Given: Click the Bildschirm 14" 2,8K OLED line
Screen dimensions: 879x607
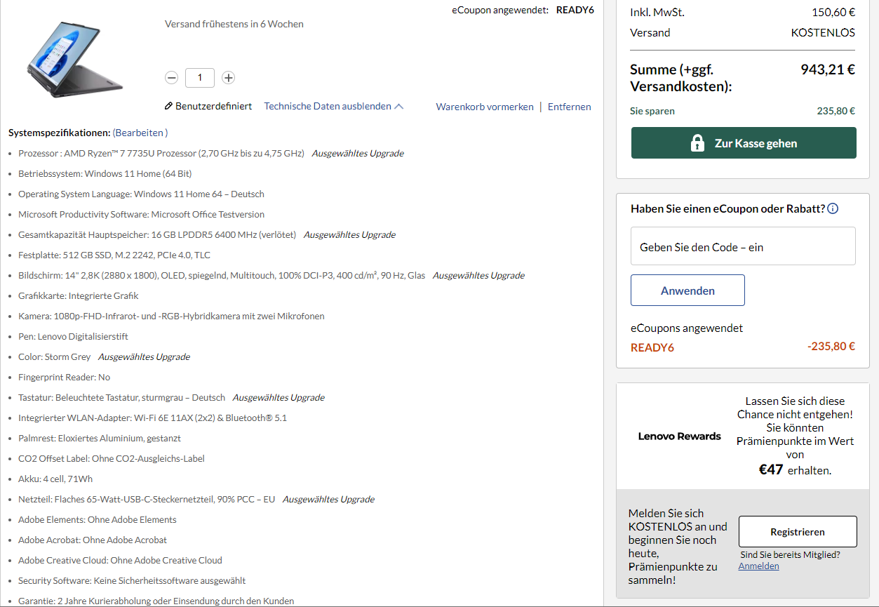Looking at the screenshot, I should [222, 275].
